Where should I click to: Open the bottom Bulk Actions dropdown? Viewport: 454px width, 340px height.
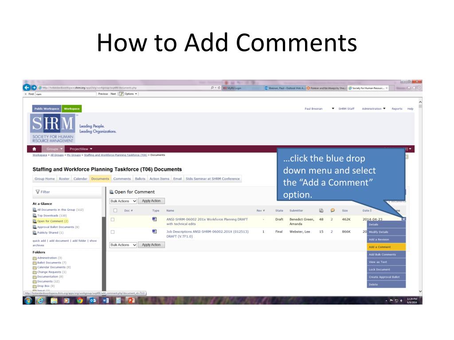[123, 245]
